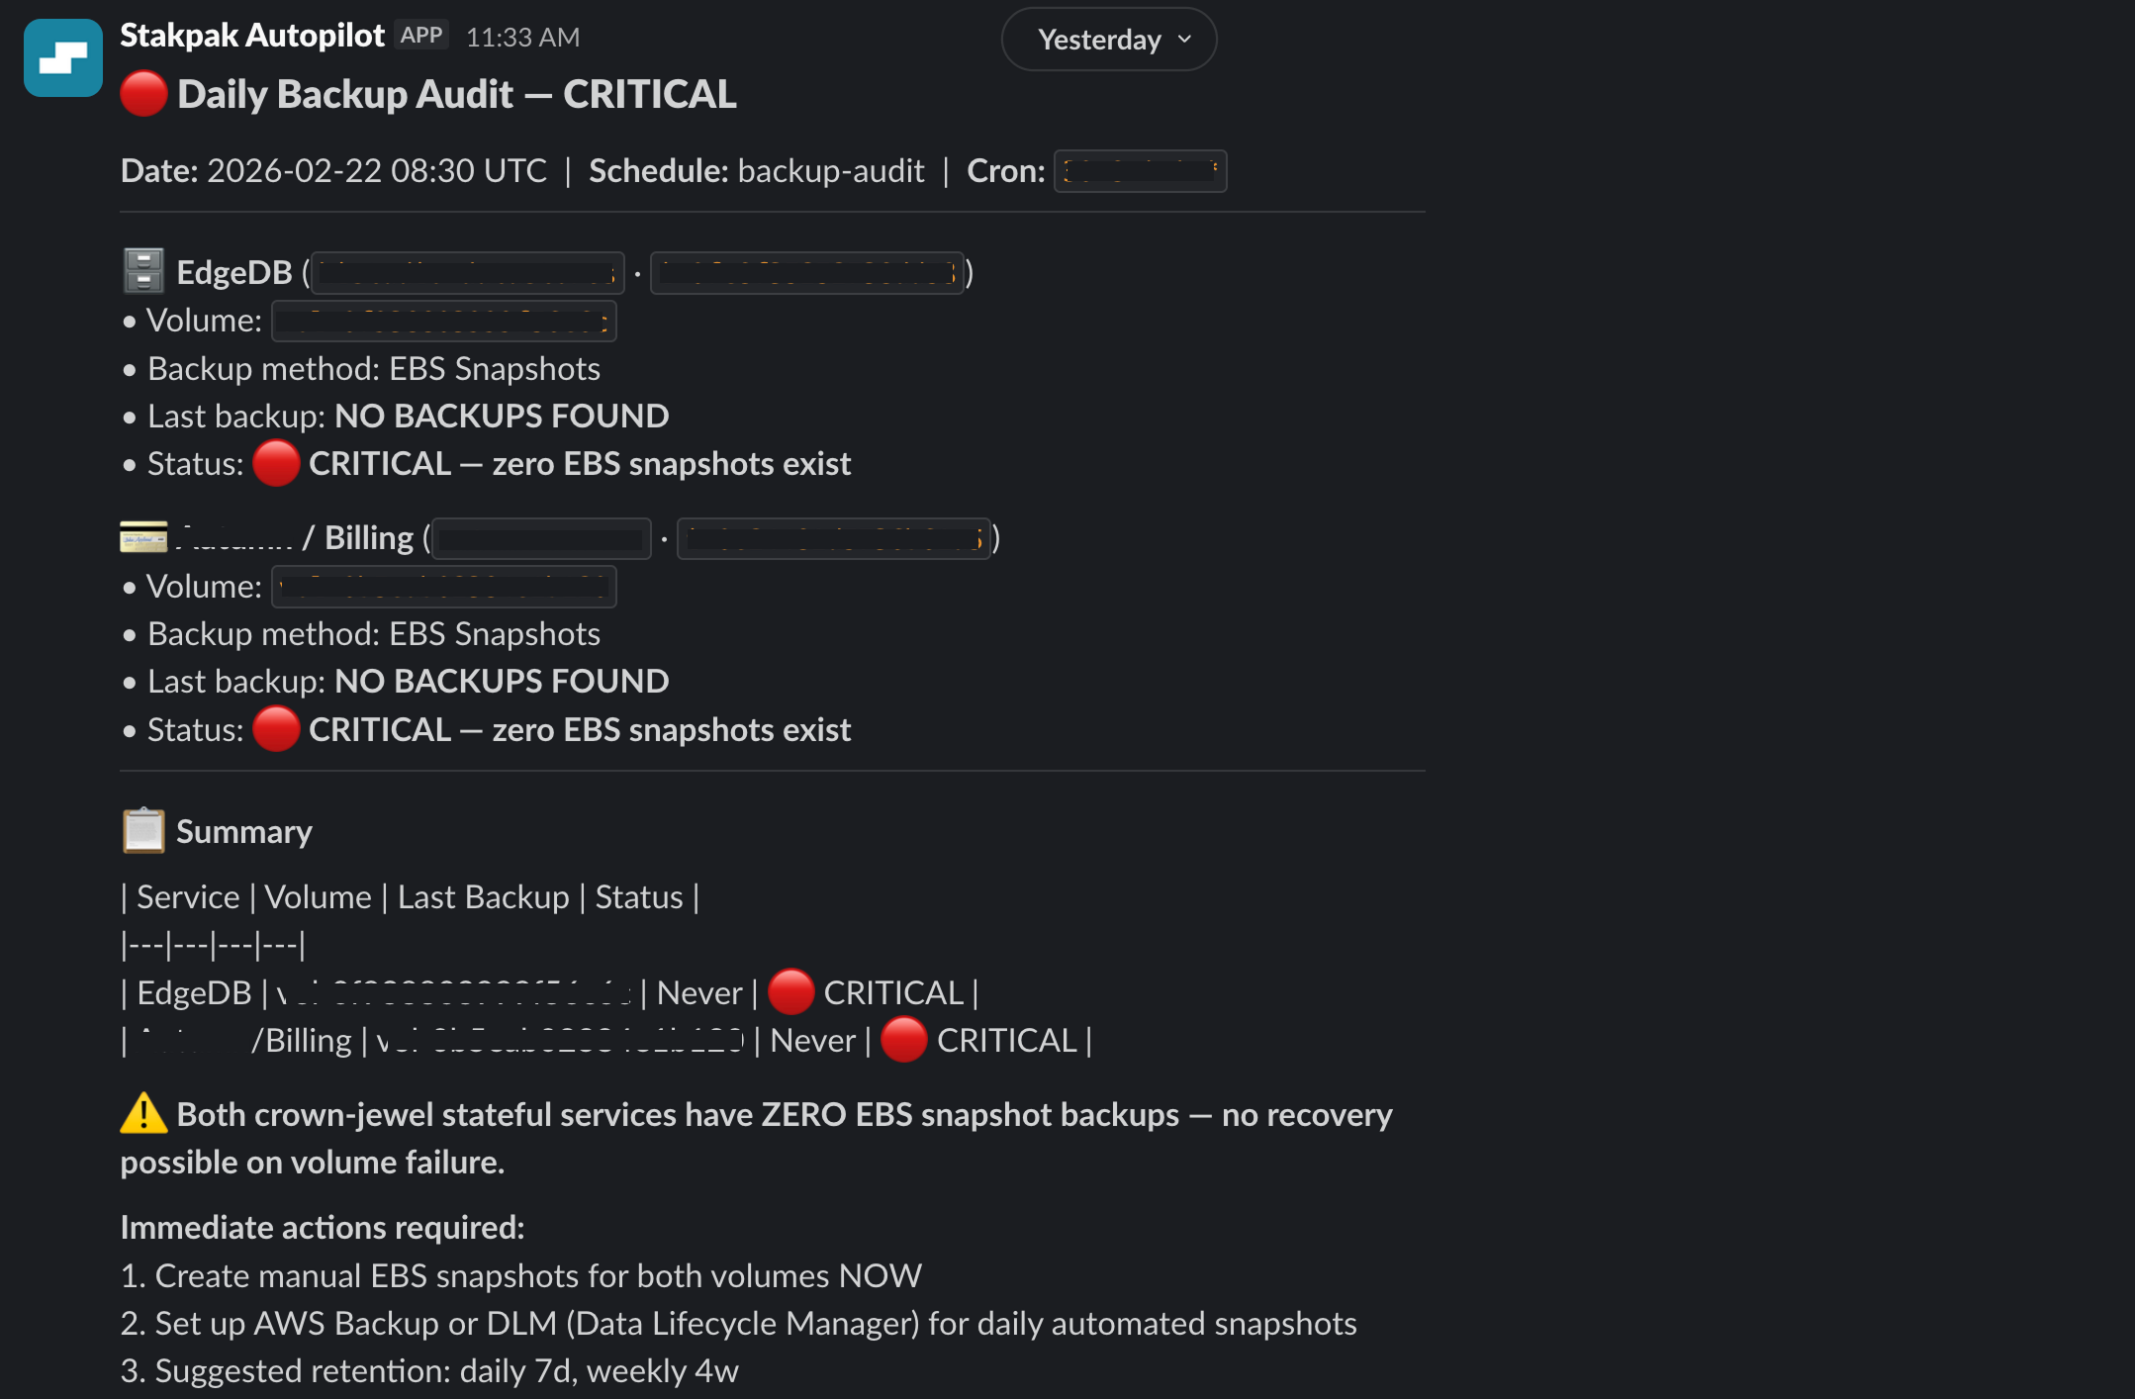Click the chevron arrow next to Yesterday
Screen dimensions: 2135x1399
(x=1185, y=40)
